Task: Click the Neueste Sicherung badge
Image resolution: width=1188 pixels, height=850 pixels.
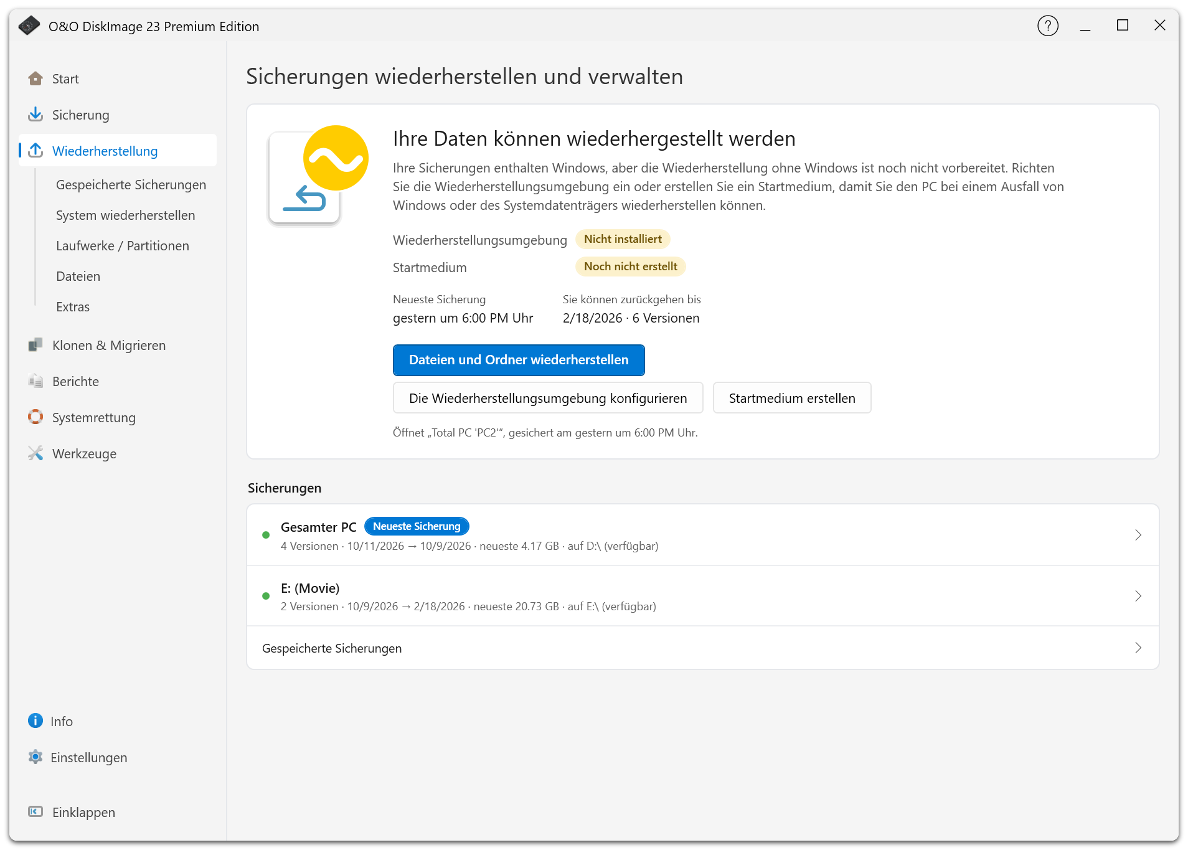Action: point(417,526)
